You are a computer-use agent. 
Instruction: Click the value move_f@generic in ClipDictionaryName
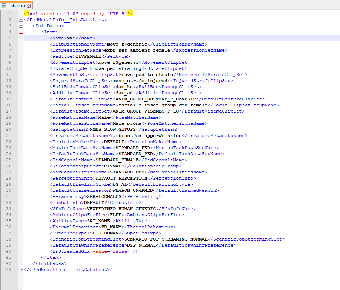(x=127, y=44)
